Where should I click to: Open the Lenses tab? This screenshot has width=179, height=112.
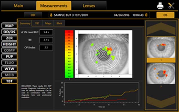(x=89, y=6)
